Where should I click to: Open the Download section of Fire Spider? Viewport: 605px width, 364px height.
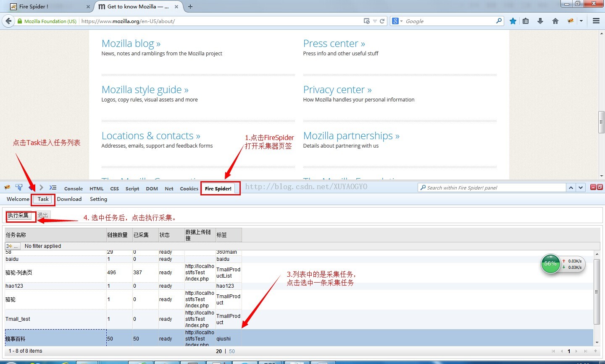[69, 199]
